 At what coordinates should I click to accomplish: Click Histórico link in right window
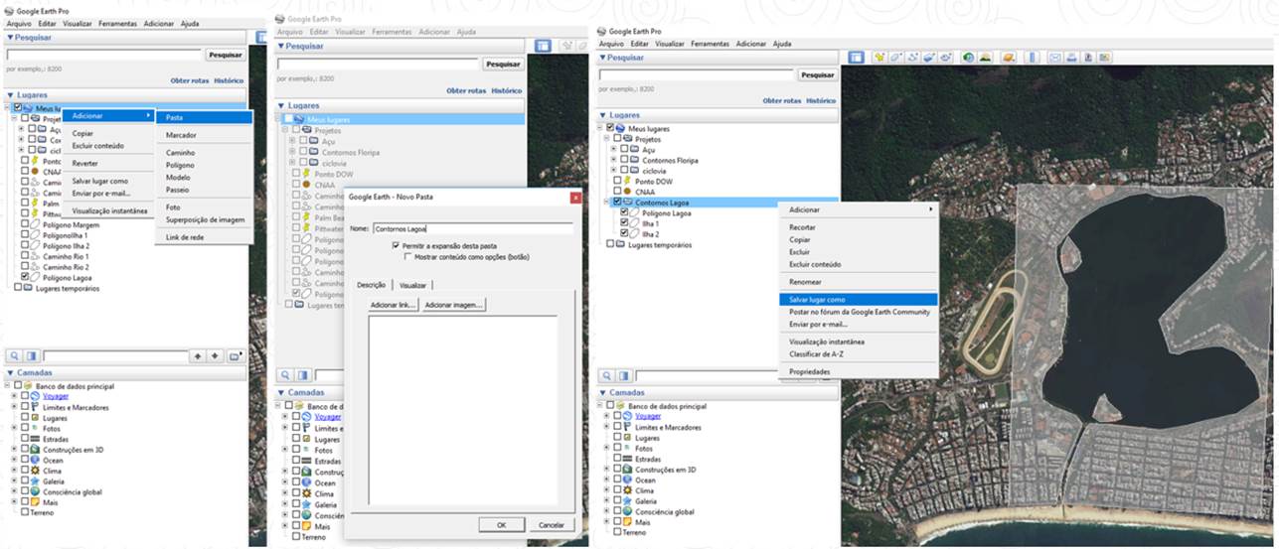[821, 100]
